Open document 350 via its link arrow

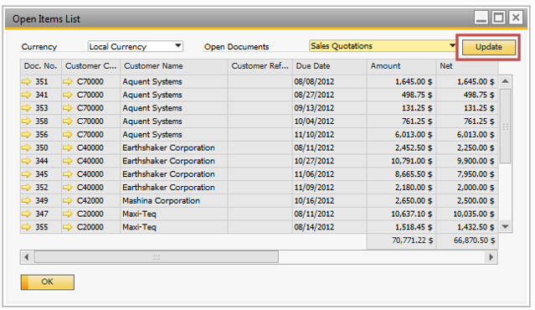pos(26,147)
